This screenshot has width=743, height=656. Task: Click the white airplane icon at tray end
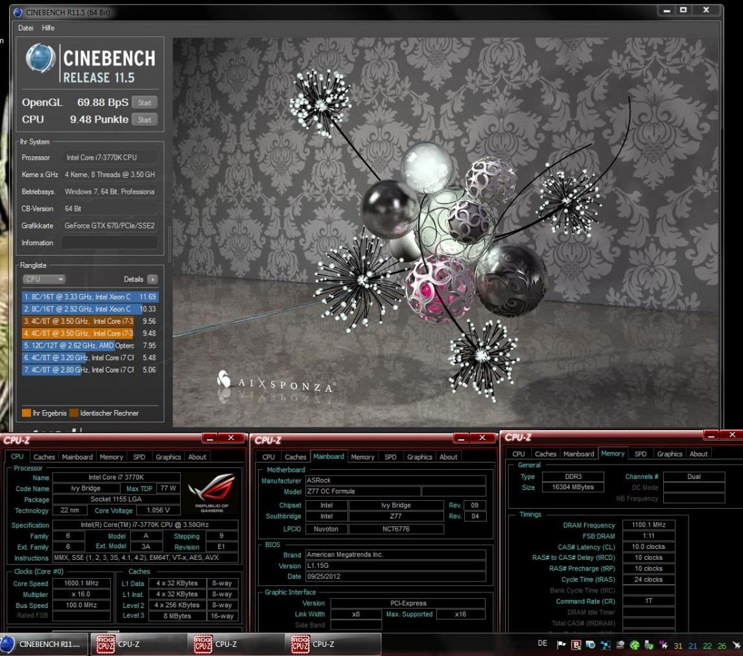tap(737, 645)
